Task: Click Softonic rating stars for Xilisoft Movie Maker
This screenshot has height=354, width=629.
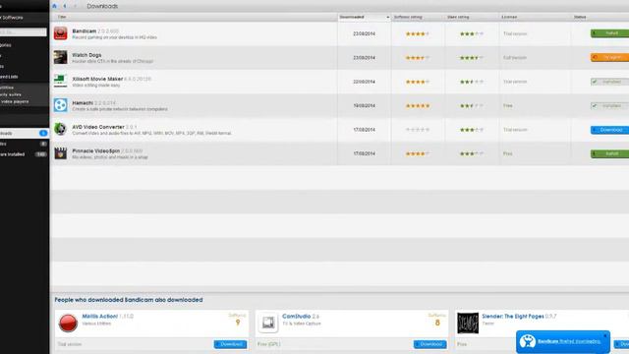Action: click(x=417, y=82)
